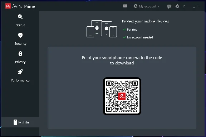This screenshot has height=137, width=206.
Task: Close the Avira Prime window
Action: (x=199, y=6)
